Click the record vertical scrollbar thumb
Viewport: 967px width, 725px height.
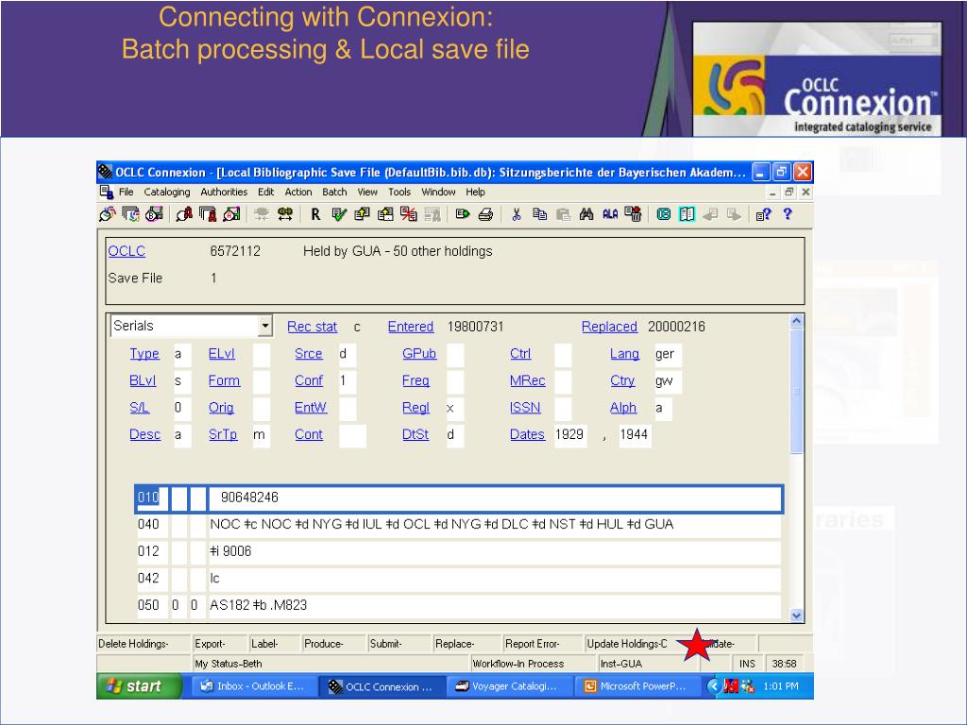tap(796, 391)
